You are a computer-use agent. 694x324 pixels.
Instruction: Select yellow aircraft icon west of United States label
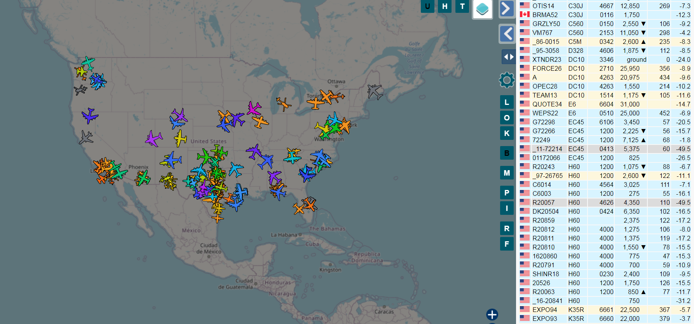point(180,138)
